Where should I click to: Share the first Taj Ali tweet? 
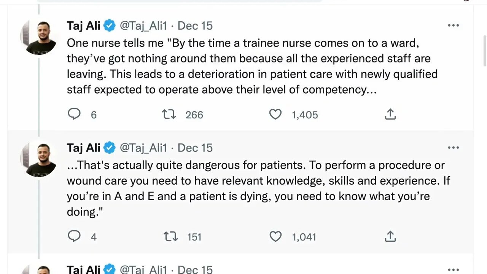click(x=390, y=114)
